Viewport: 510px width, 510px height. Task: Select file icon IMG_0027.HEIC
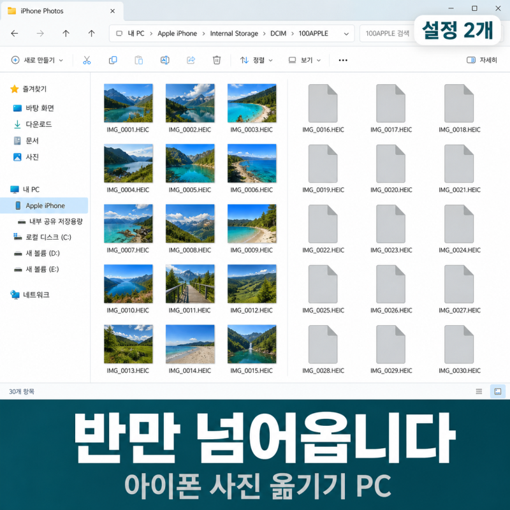click(459, 284)
